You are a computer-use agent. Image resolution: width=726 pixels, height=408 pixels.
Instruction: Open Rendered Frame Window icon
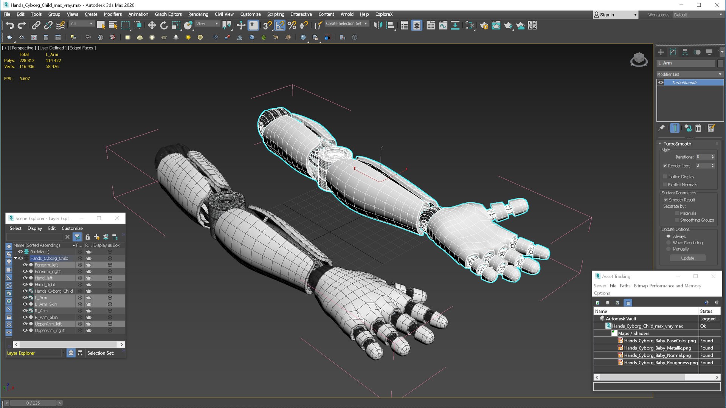click(496, 25)
